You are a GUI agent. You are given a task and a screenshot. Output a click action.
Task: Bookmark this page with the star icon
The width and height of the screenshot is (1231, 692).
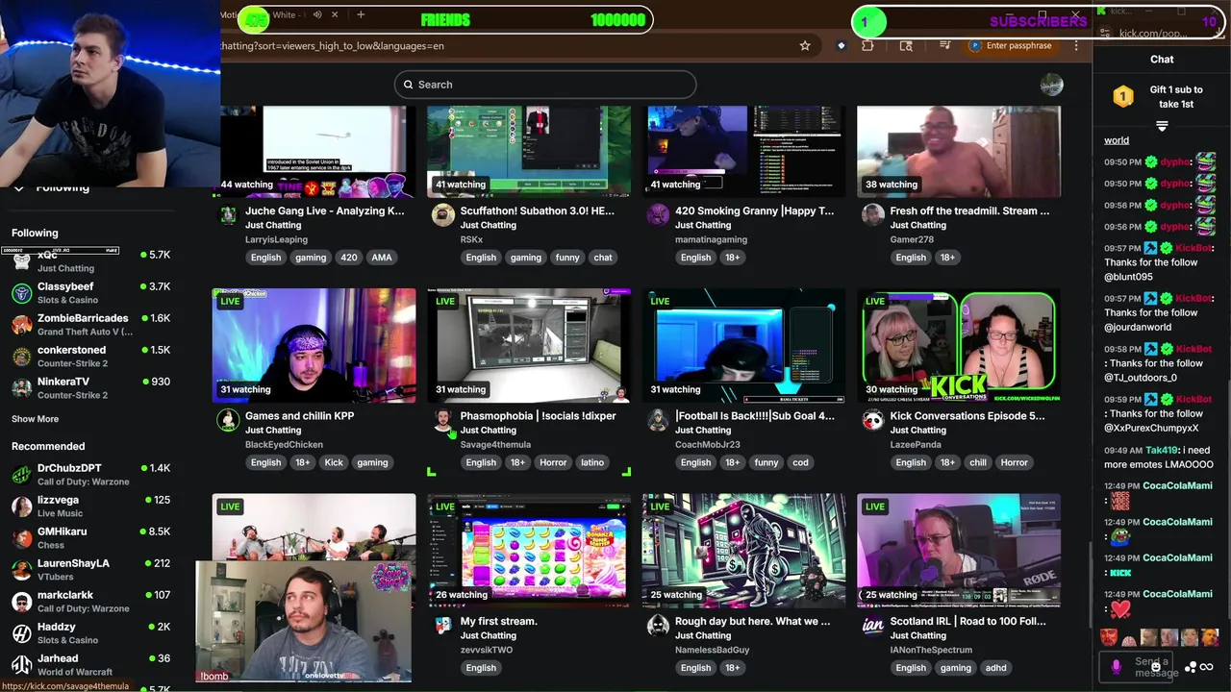(x=805, y=45)
